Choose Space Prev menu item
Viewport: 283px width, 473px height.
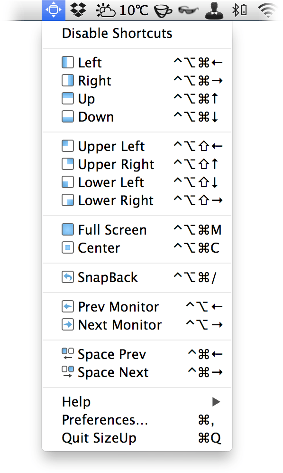click(137, 354)
